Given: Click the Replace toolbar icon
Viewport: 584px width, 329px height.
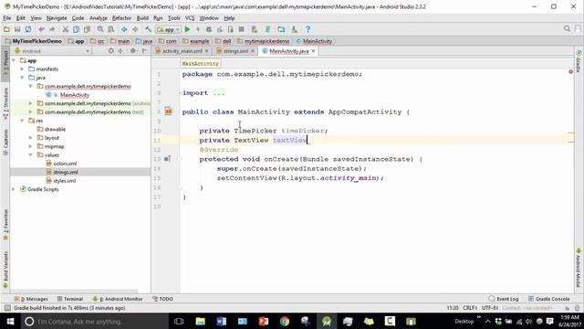Looking at the screenshot, I should [111, 29].
